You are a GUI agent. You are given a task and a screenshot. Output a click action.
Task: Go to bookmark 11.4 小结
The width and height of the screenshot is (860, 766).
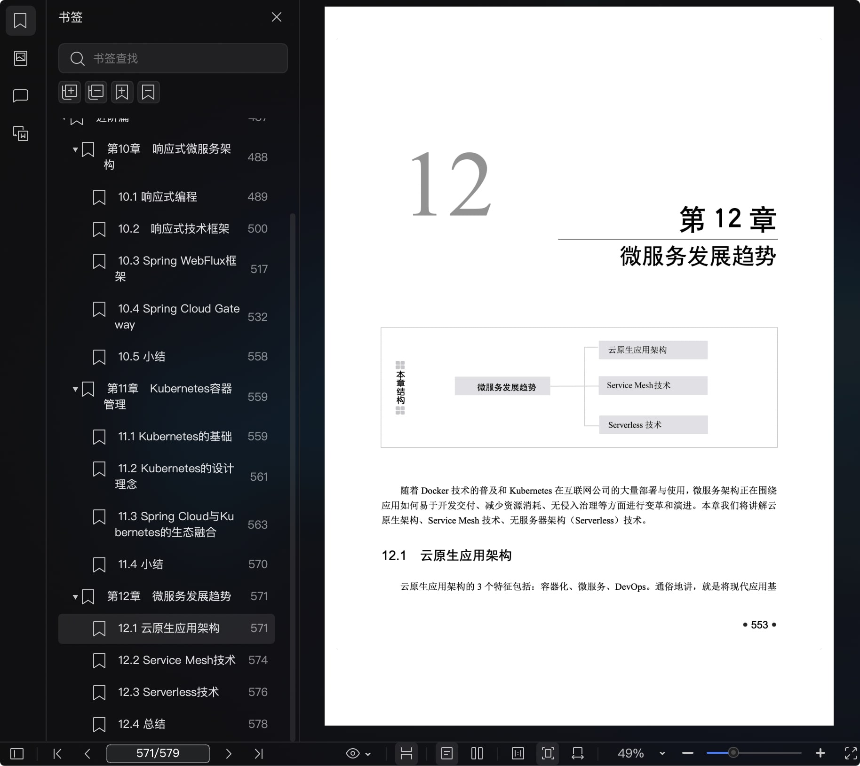pos(167,564)
